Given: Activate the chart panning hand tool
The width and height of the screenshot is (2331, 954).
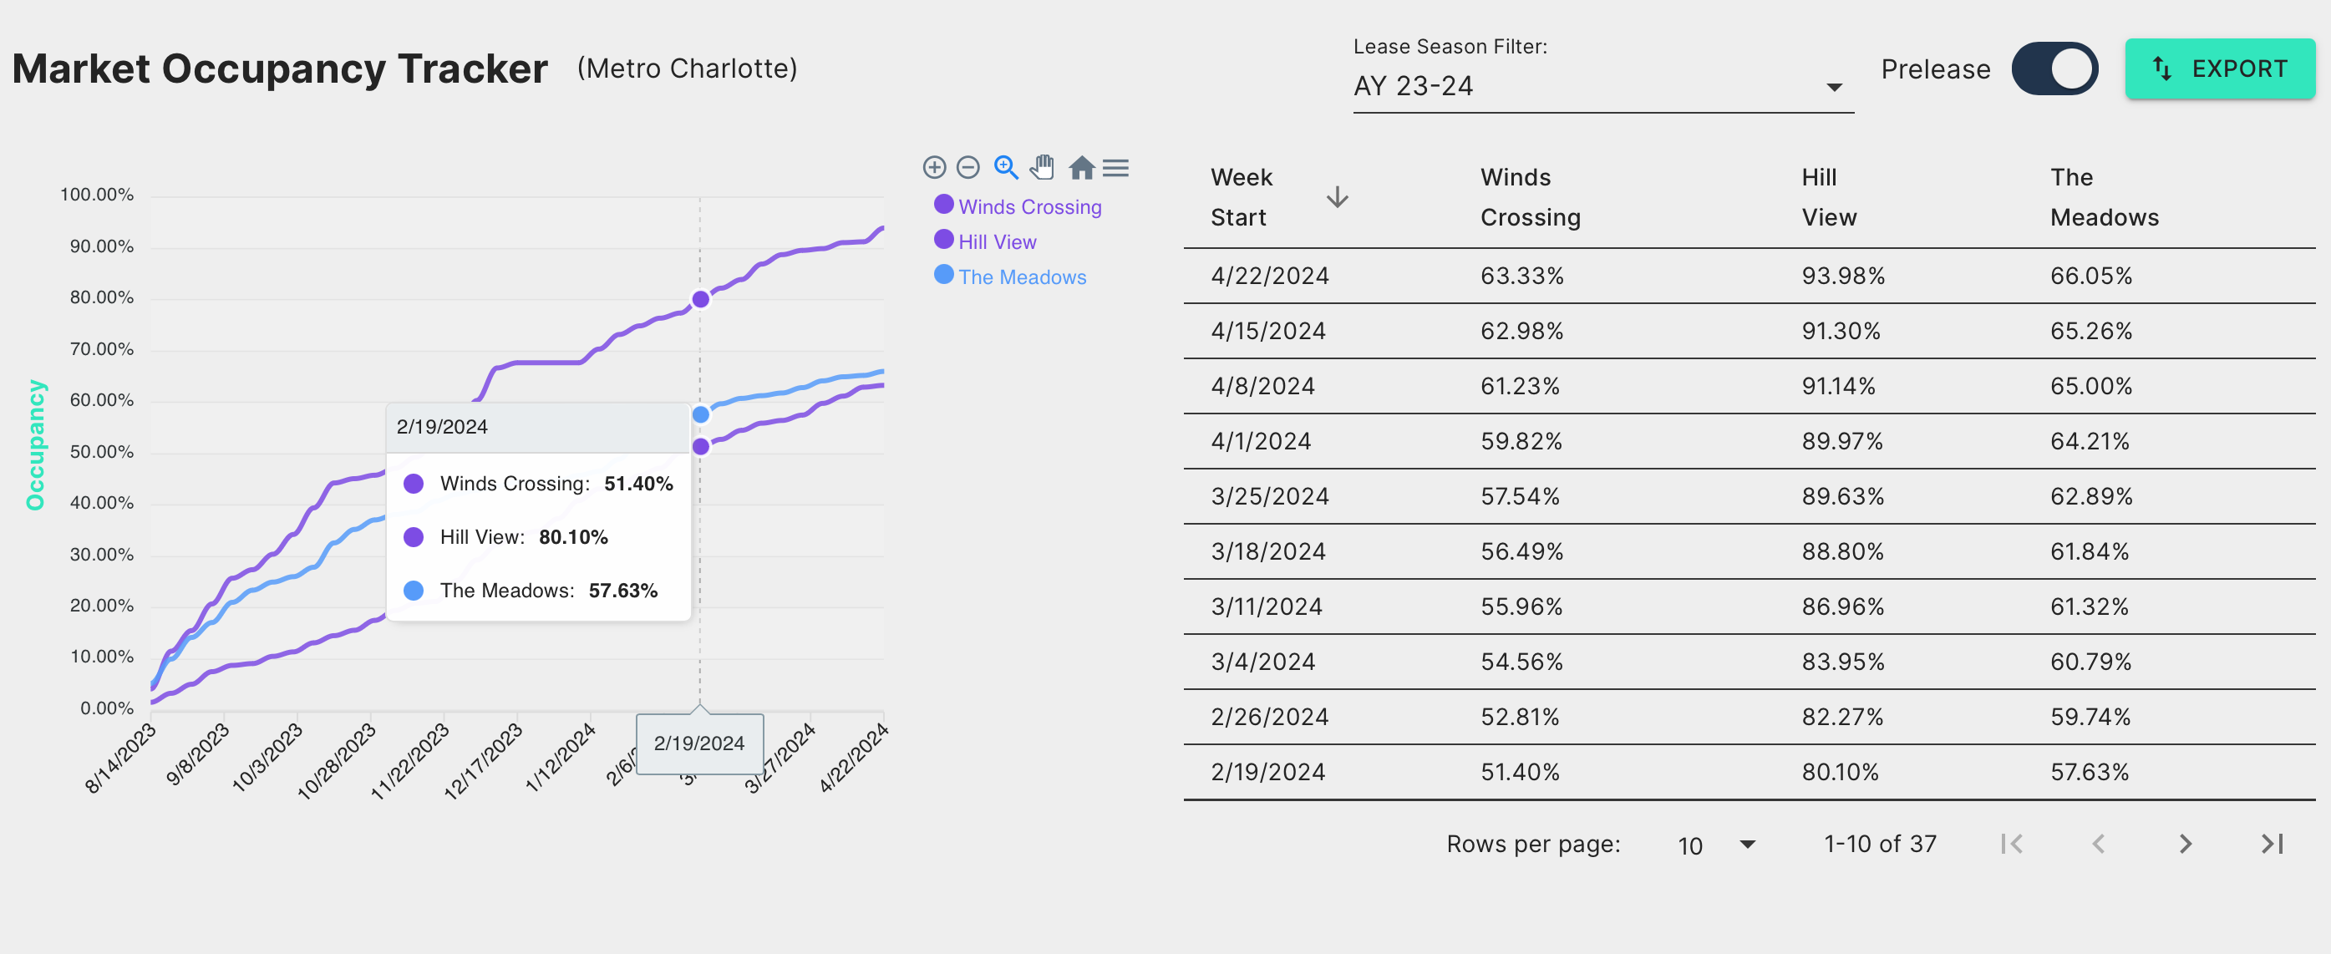Looking at the screenshot, I should 1043,167.
